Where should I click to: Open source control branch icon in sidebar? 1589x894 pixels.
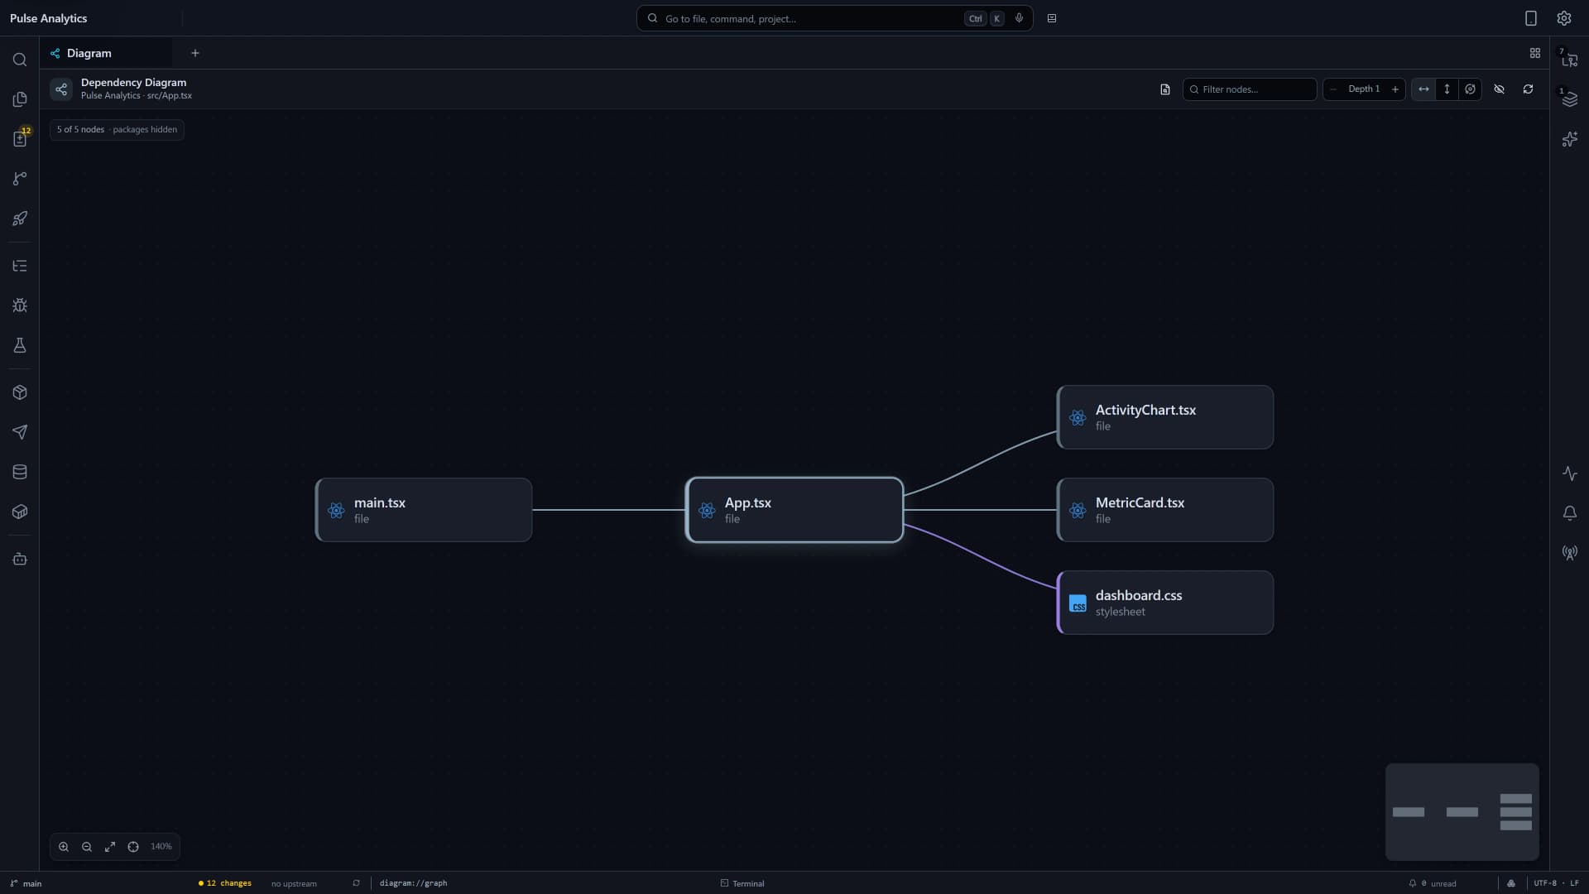pyautogui.click(x=20, y=179)
